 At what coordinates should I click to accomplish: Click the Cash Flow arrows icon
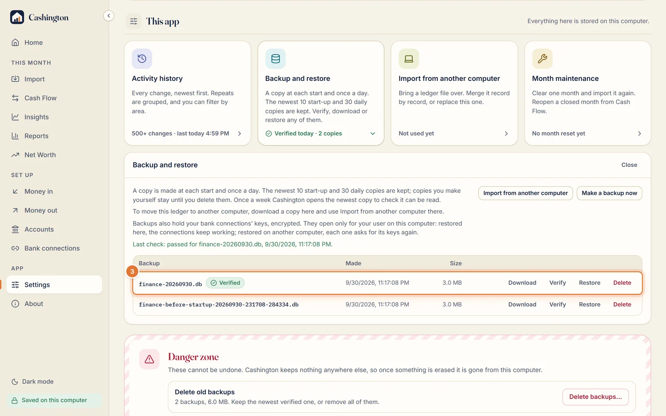click(15, 98)
